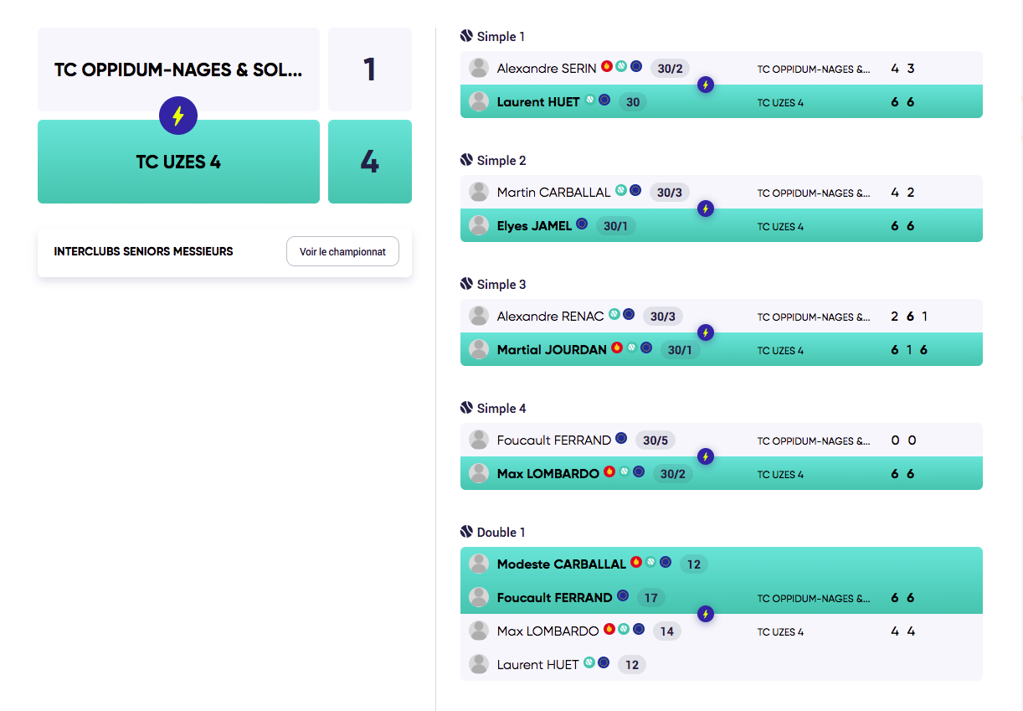Viewport: 1023px width, 711px height.
Task: Click the INTERCLUBS SENIORS MESSIEURS label
Action: (143, 251)
